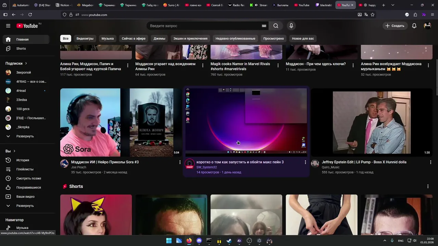
Task: Open options menu of Shorts section
Action: [428, 186]
